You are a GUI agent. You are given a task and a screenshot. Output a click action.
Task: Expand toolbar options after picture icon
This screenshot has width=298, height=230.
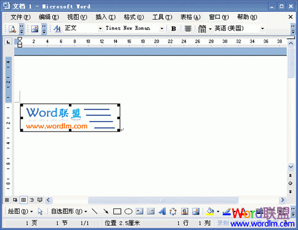44,29
